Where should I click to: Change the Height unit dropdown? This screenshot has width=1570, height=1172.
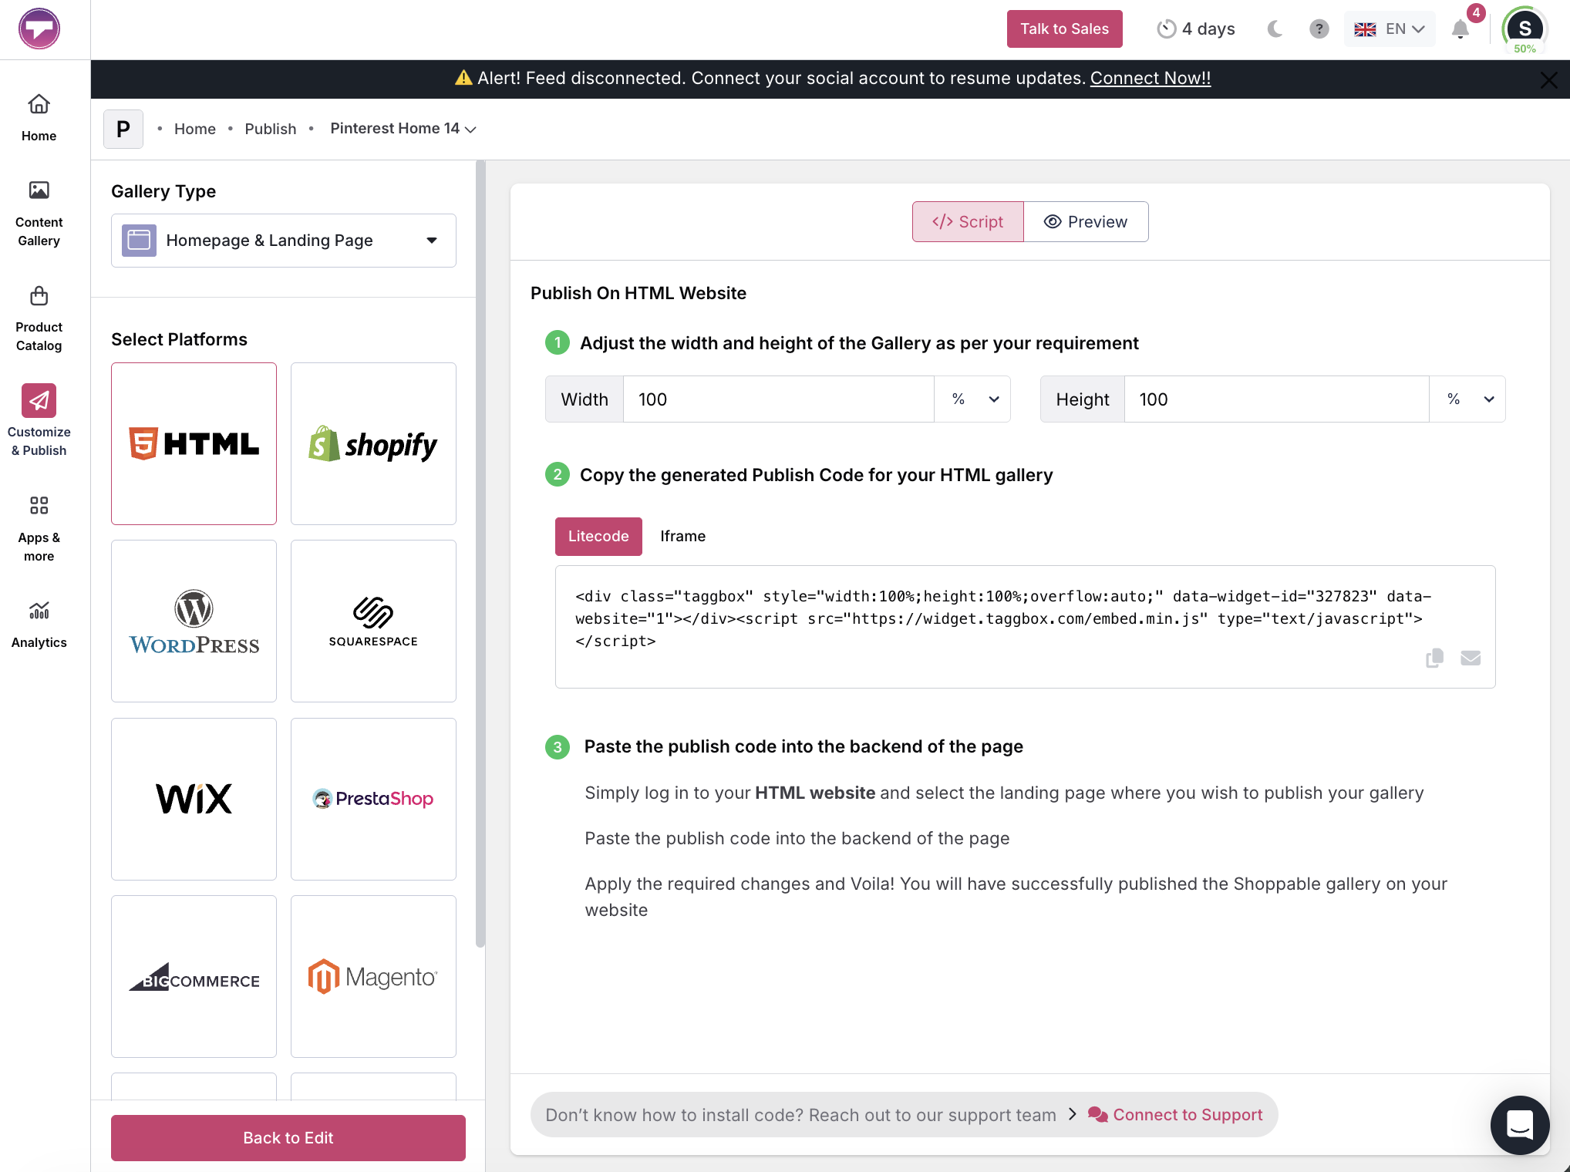pyautogui.click(x=1467, y=399)
